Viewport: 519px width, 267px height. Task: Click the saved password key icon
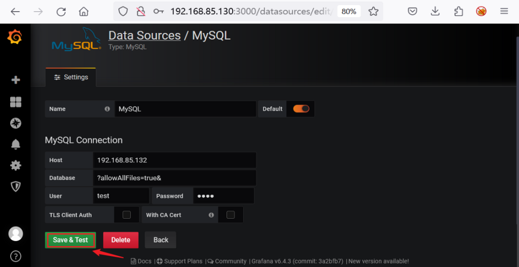tap(159, 12)
